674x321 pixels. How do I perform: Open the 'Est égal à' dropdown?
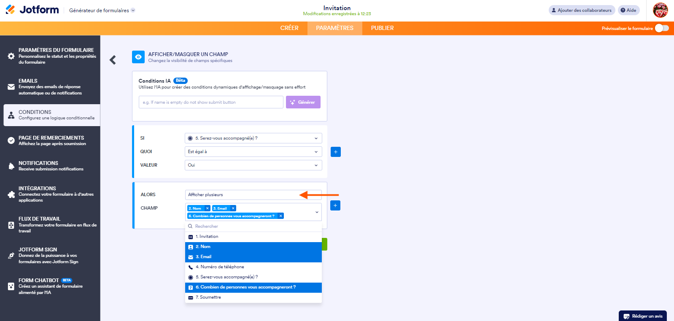(253, 152)
